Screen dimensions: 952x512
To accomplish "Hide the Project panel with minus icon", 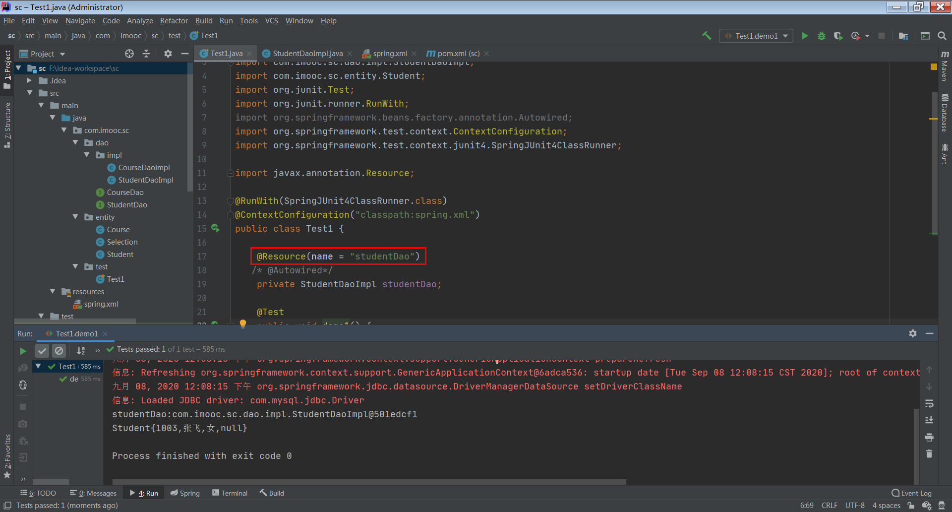I will click(x=185, y=54).
